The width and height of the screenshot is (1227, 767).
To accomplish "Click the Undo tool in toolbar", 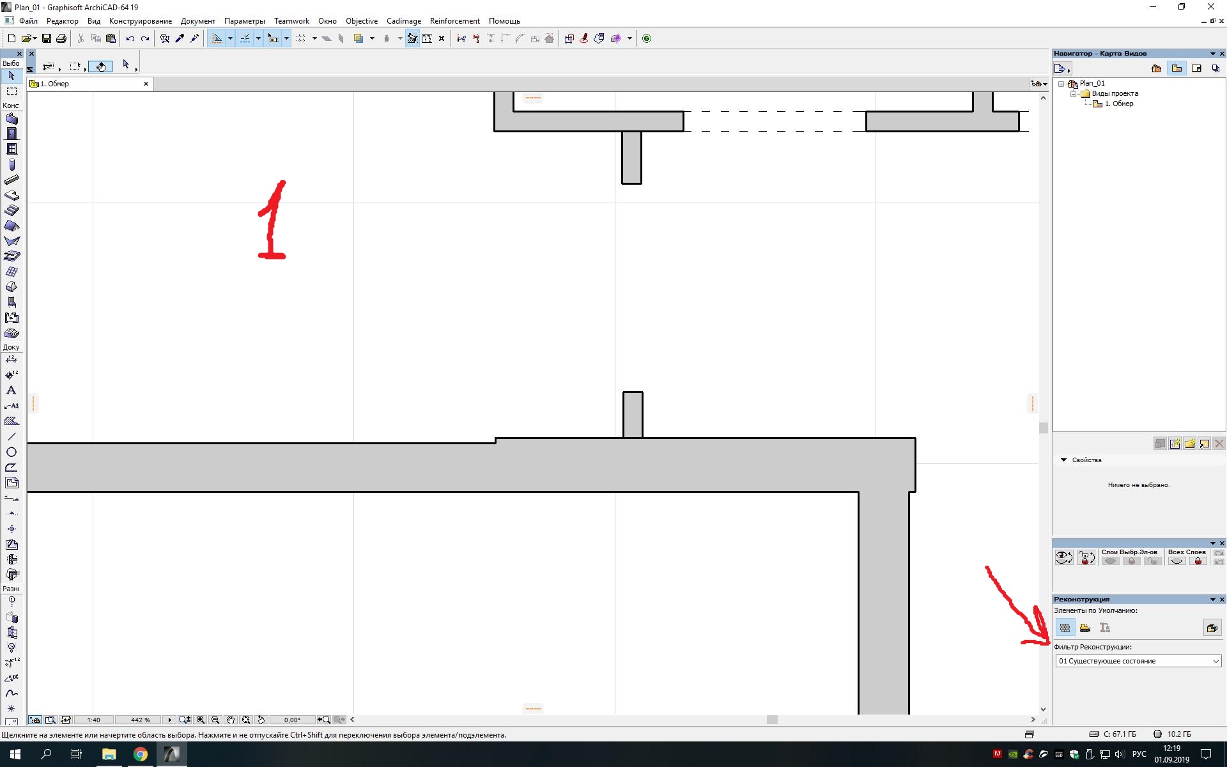I will click(x=129, y=38).
